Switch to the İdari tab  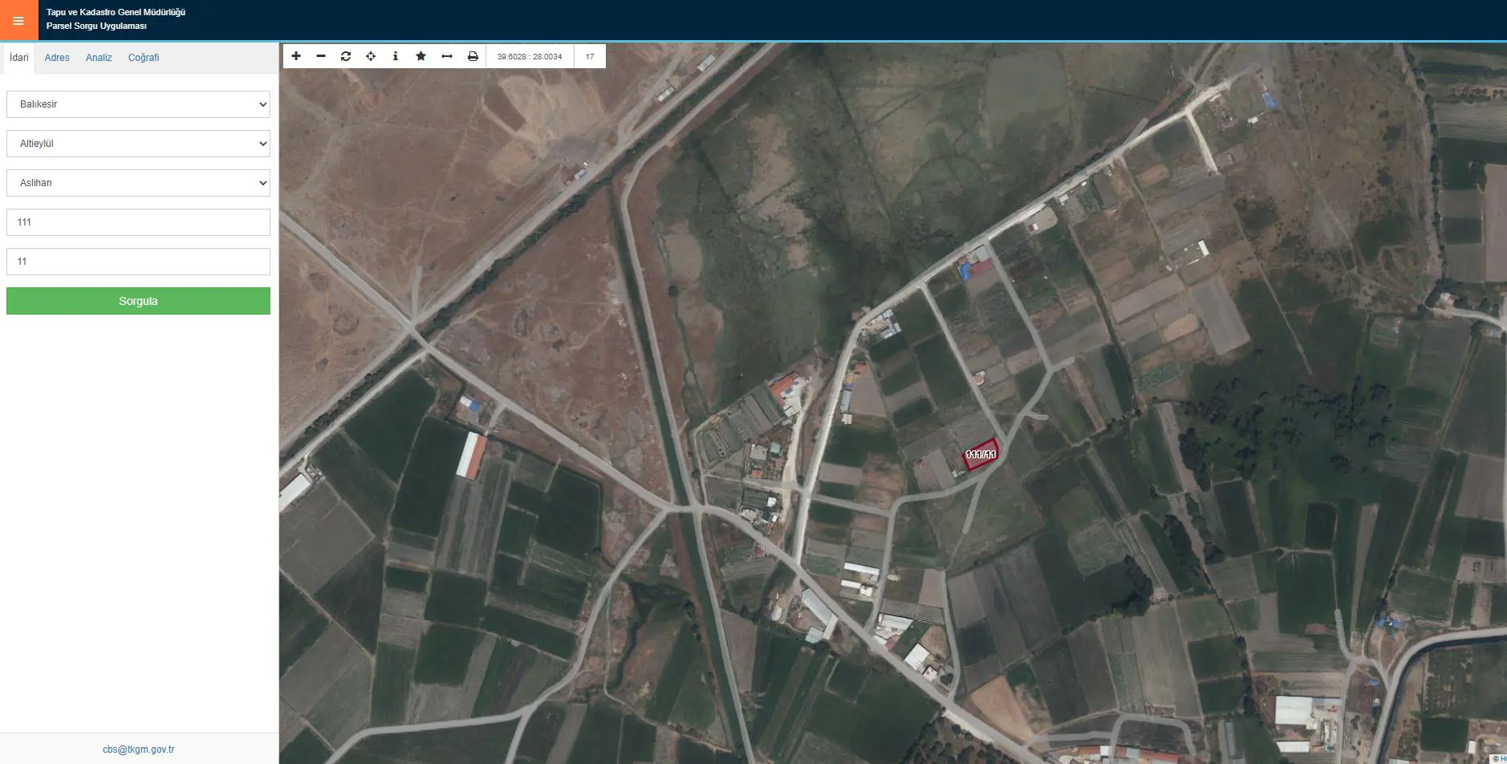point(19,58)
